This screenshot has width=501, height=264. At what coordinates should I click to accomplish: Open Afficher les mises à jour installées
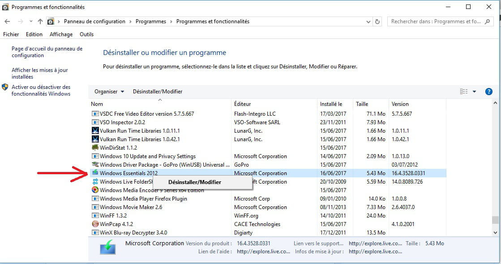pos(39,73)
